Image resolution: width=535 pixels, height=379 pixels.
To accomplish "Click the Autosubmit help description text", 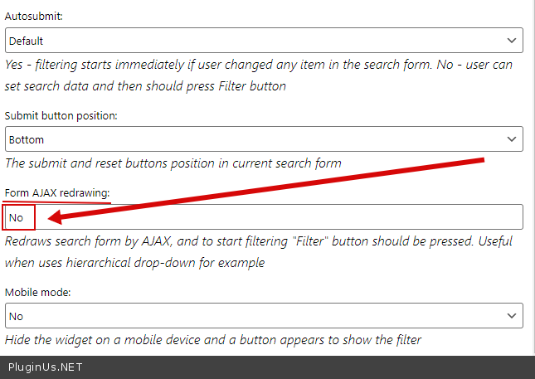I will (x=257, y=74).
